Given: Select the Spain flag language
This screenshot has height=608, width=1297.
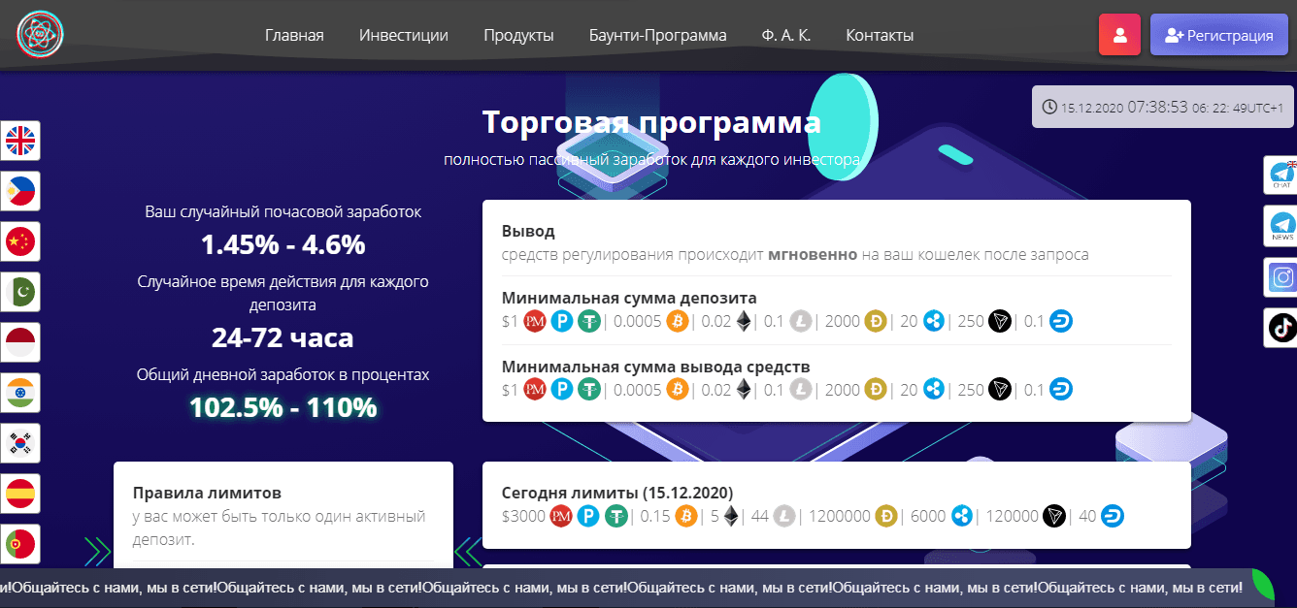Looking at the screenshot, I should 19,494.
